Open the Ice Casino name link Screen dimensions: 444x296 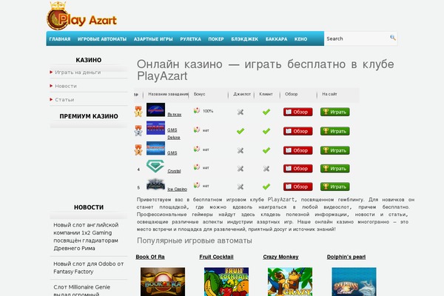[178, 189]
